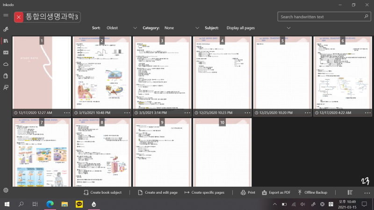The height and width of the screenshot is (210, 374).
Task: Expand the Sort dropdown showing Oldest
Action: 122,28
